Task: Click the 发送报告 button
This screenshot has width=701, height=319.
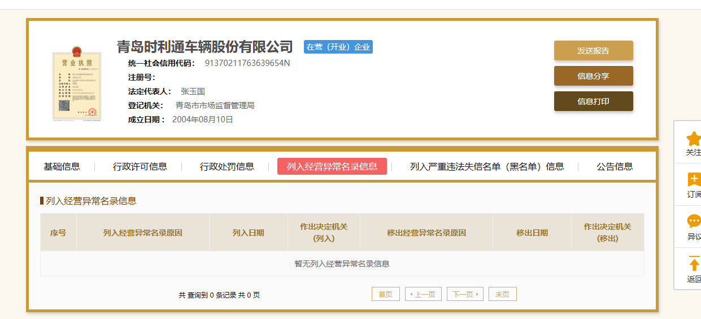Action: (593, 50)
